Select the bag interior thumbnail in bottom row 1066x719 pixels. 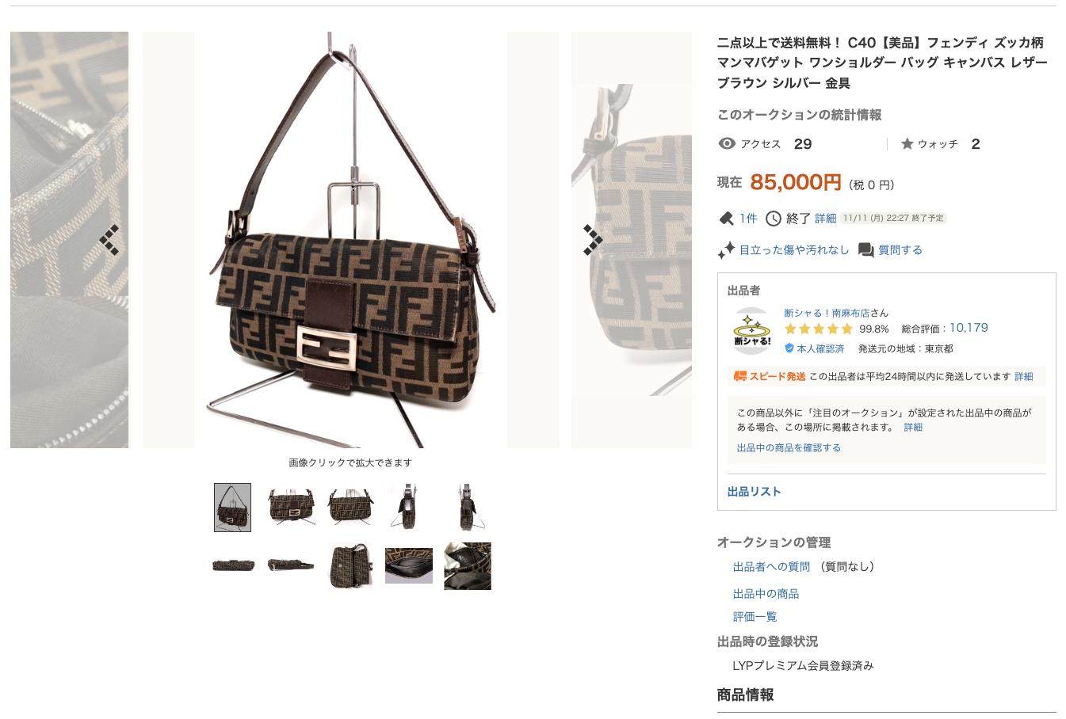click(409, 566)
